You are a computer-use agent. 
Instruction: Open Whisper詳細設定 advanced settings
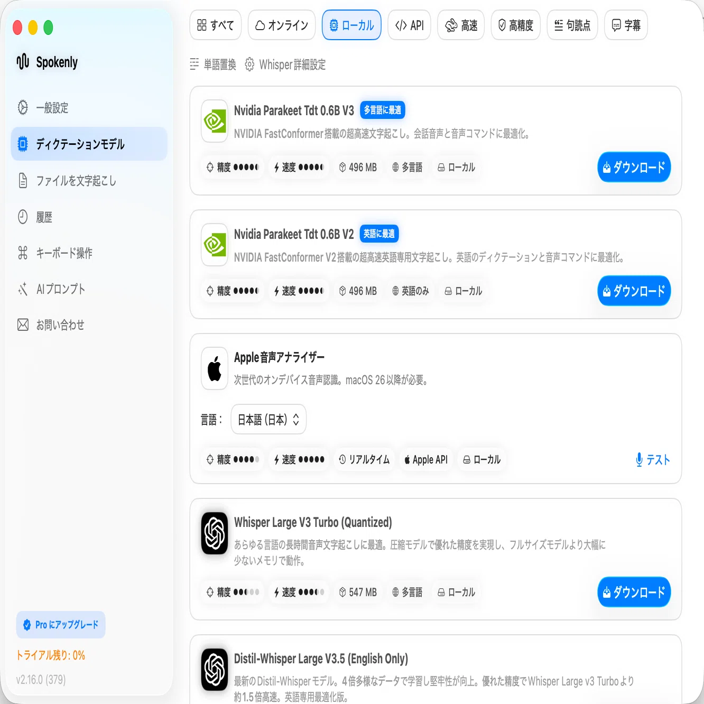tap(285, 64)
